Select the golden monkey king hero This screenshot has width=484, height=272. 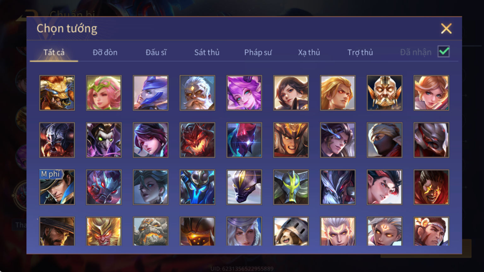(x=104, y=231)
